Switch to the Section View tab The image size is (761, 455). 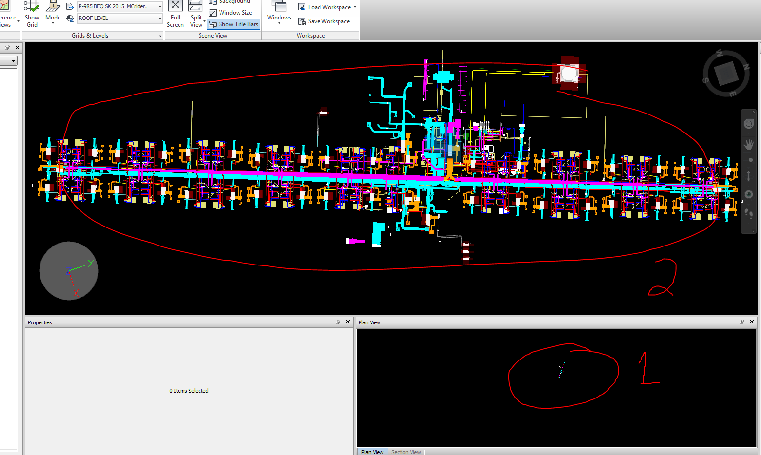(x=406, y=452)
